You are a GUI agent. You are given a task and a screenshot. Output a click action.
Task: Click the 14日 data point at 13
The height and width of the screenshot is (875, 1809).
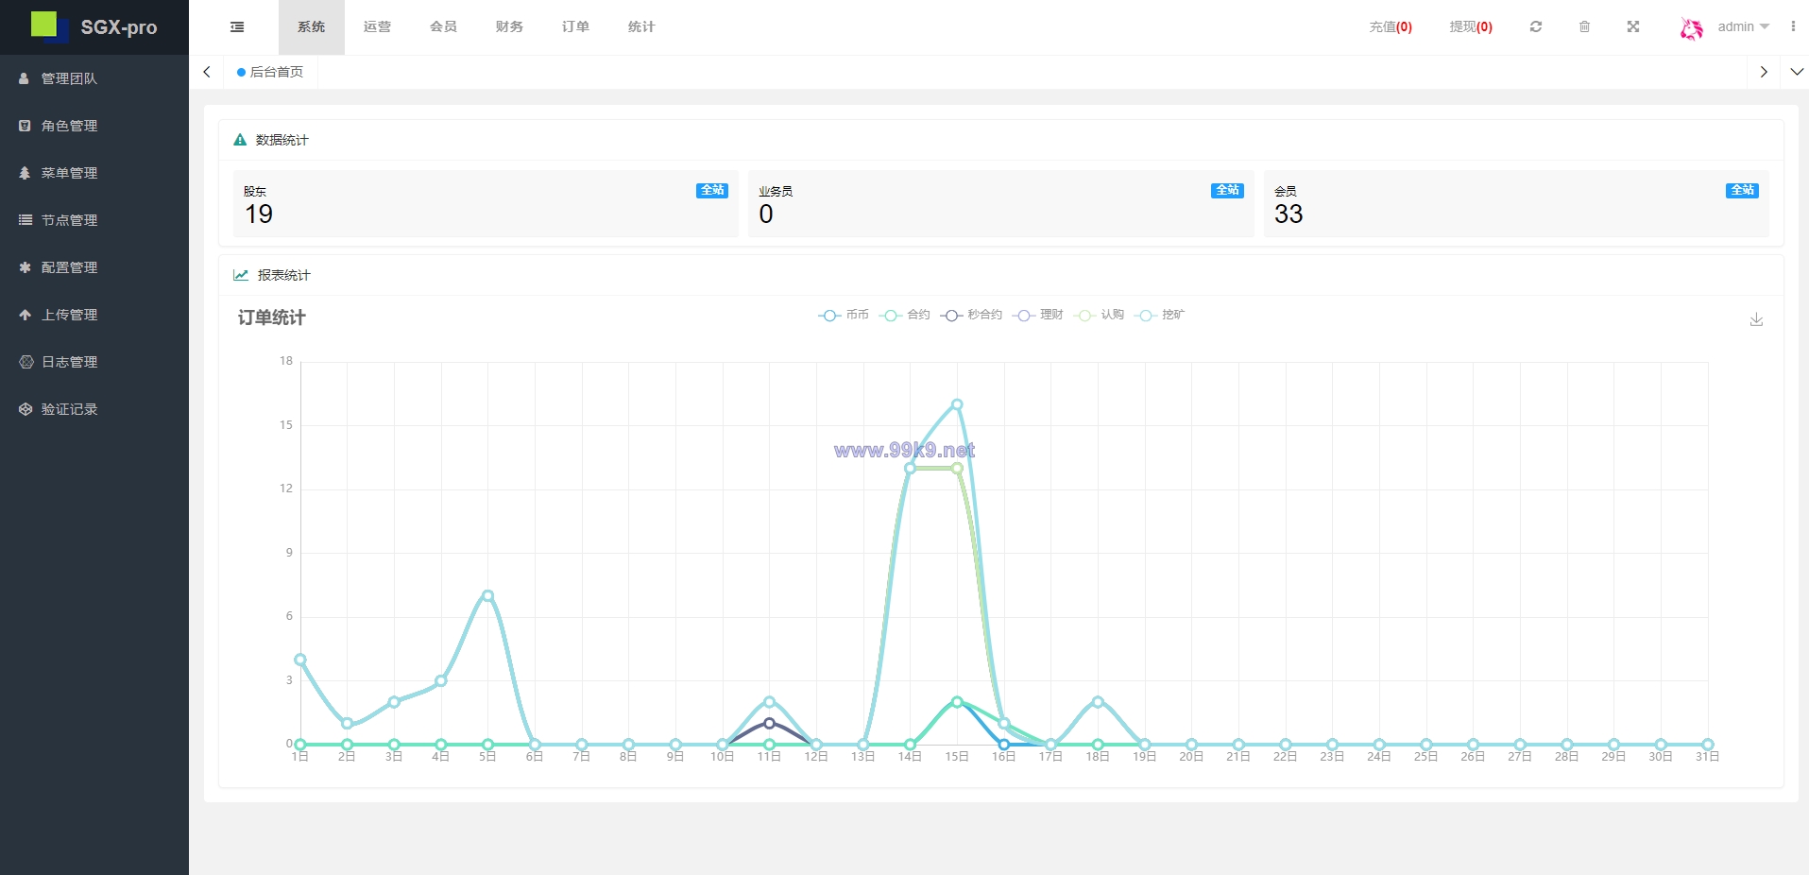(x=910, y=468)
